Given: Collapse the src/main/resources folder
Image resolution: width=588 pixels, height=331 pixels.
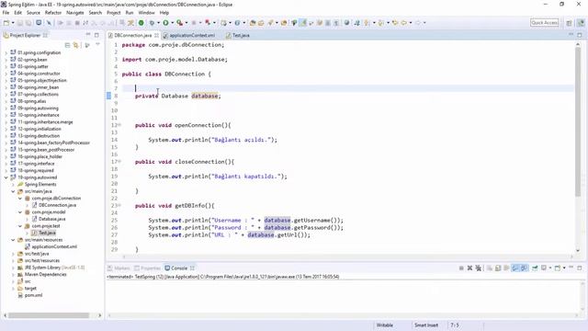Looking at the screenshot, I should click(13, 240).
